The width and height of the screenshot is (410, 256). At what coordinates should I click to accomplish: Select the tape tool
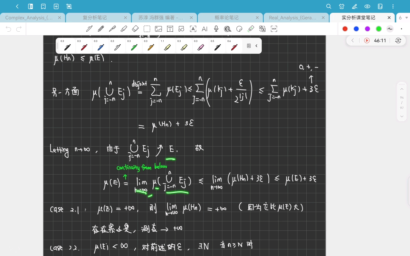(x=228, y=29)
